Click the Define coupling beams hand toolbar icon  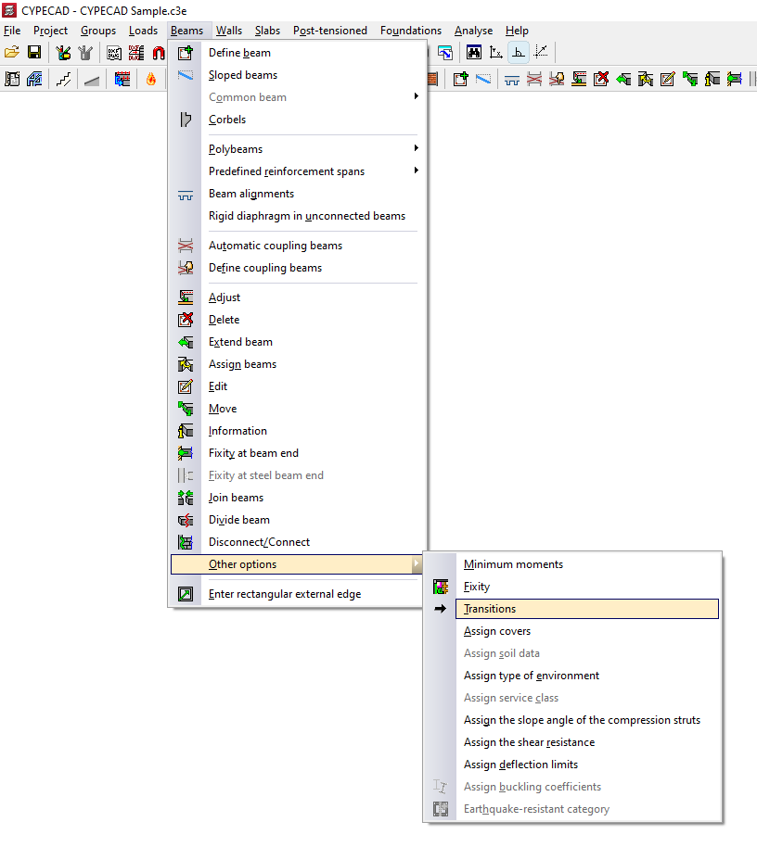[557, 80]
